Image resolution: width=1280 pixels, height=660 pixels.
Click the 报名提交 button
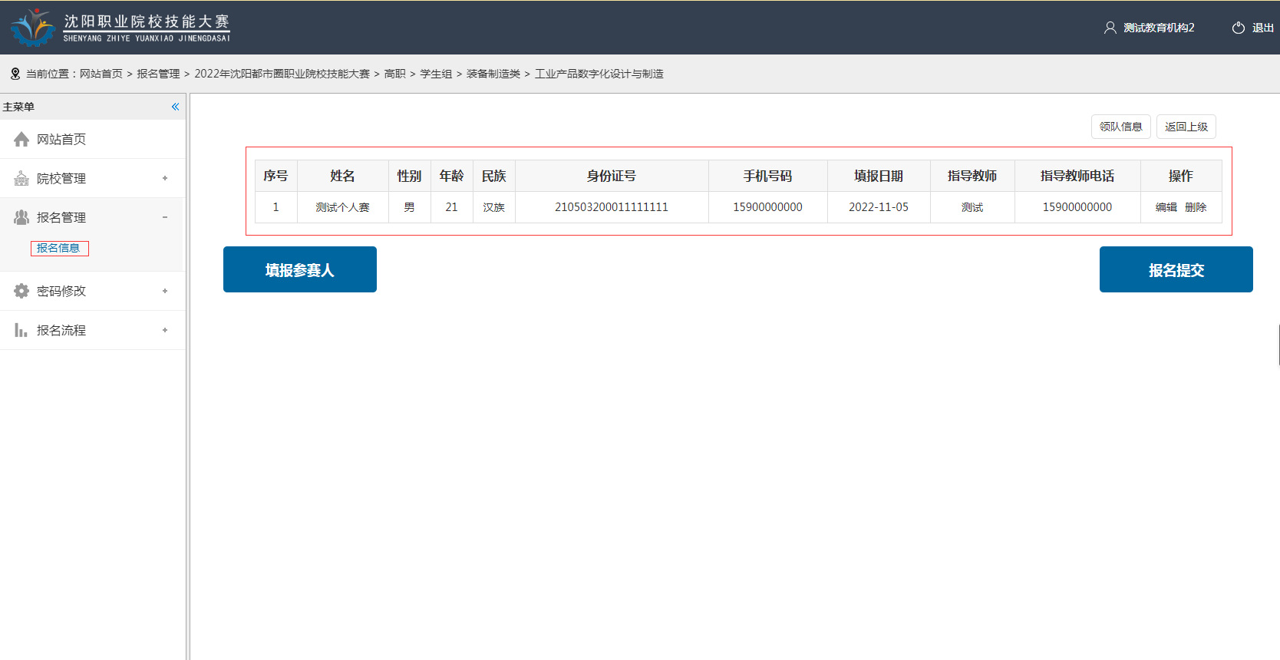[1176, 269]
